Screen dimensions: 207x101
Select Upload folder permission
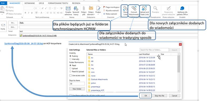[70, 69]
